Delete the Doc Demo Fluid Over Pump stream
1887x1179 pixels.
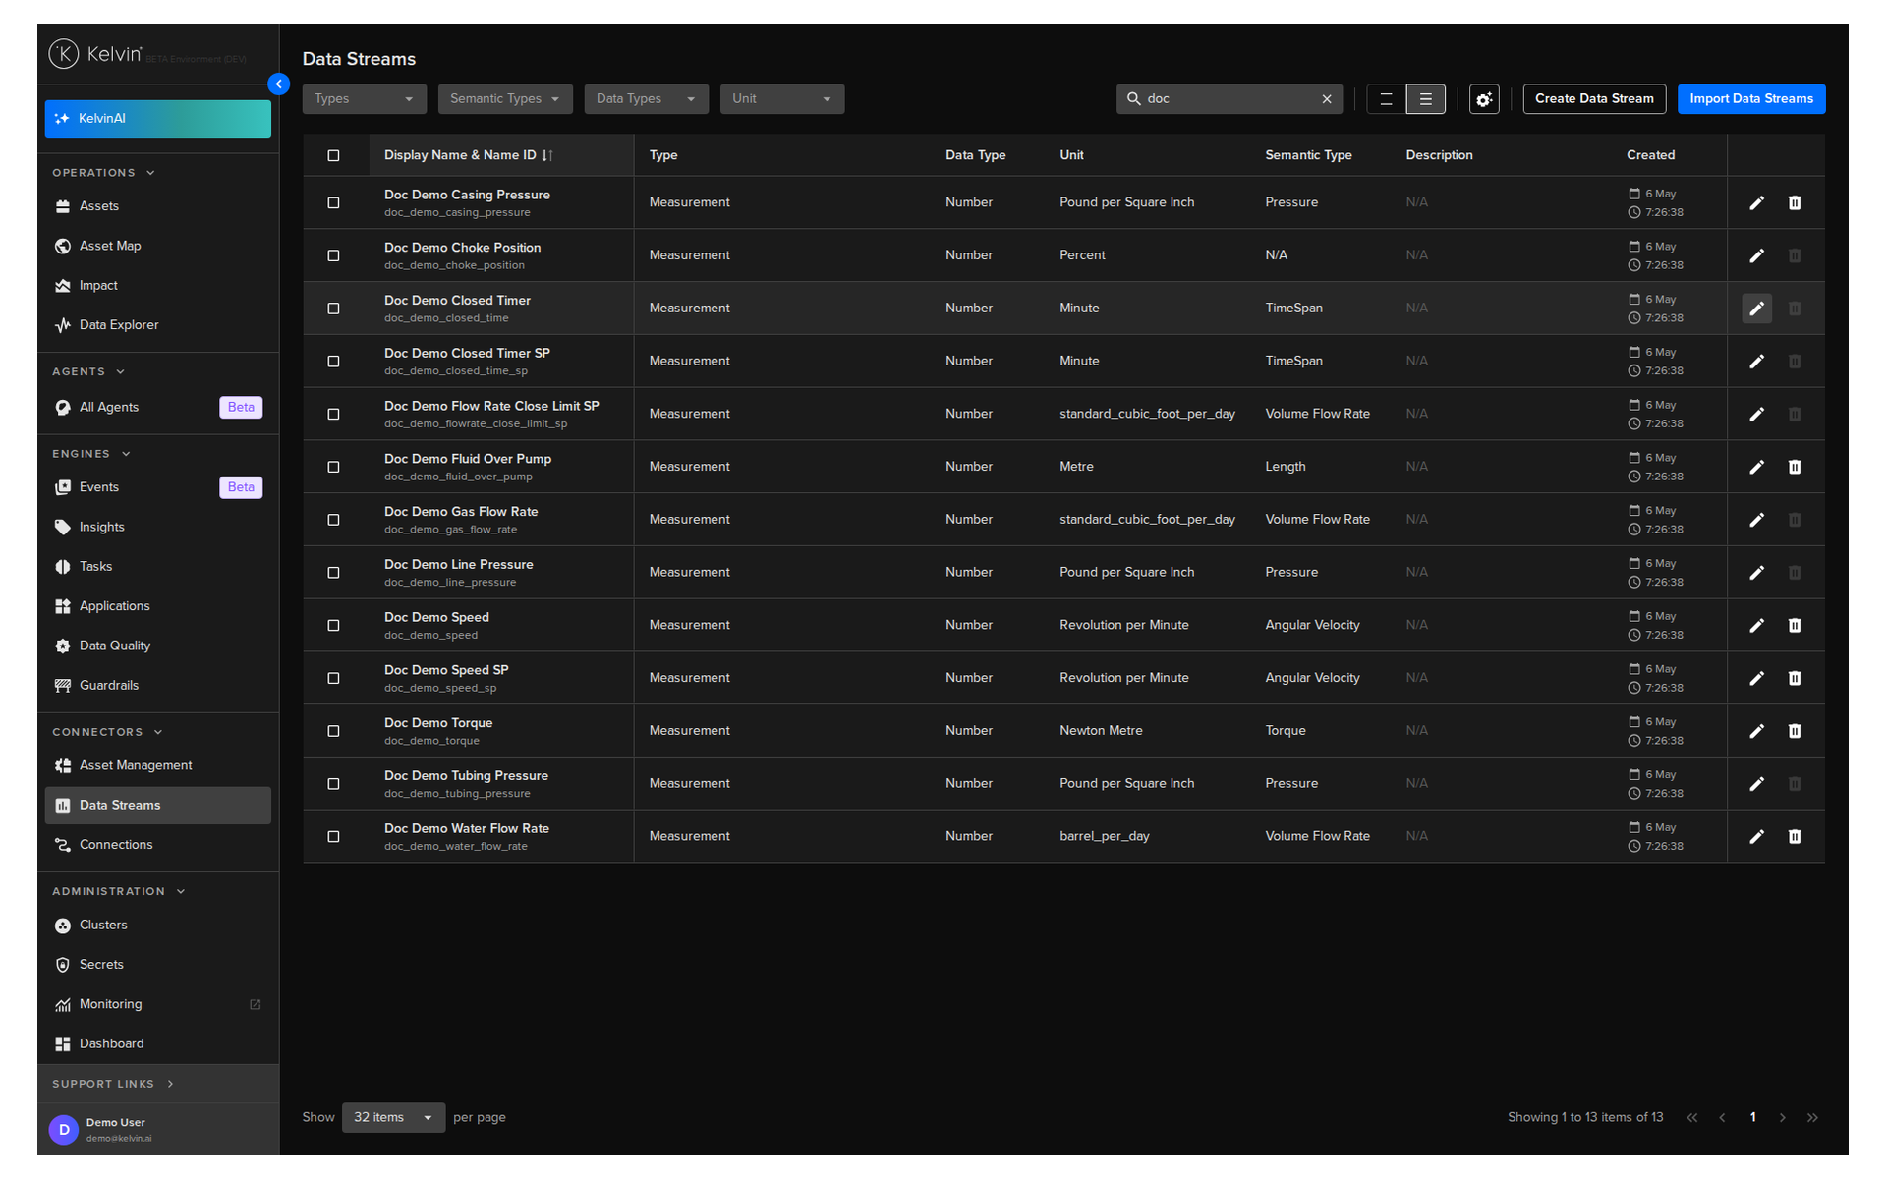(x=1795, y=467)
